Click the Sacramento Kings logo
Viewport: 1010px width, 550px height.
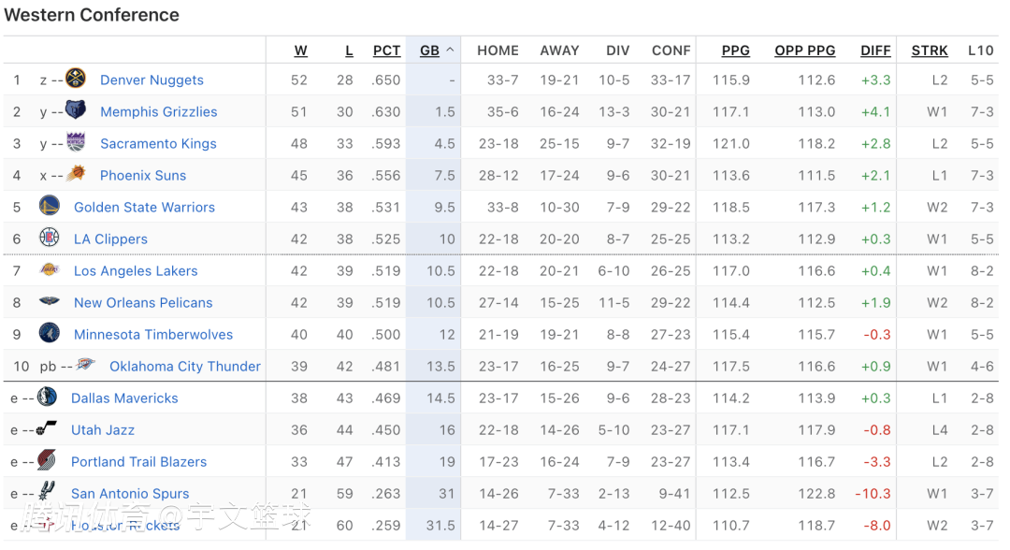coord(76,142)
